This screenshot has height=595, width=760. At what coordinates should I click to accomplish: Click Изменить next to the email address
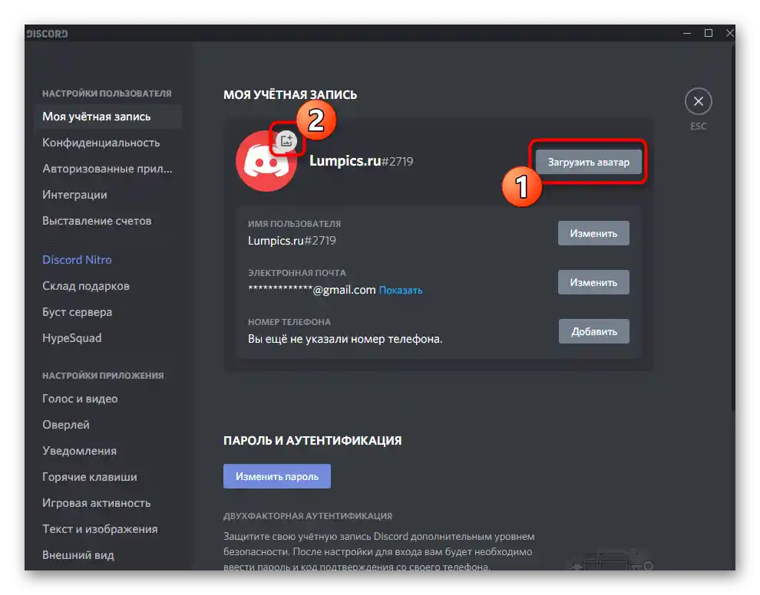click(x=593, y=282)
